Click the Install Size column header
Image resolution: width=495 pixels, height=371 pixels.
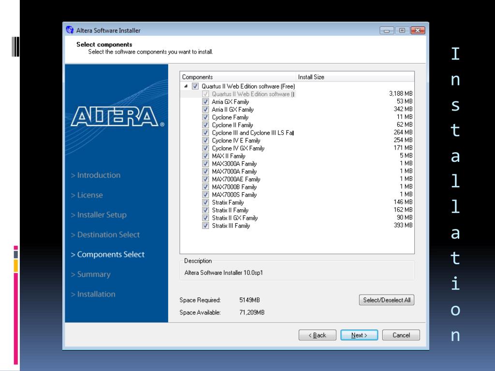(355, 77)
